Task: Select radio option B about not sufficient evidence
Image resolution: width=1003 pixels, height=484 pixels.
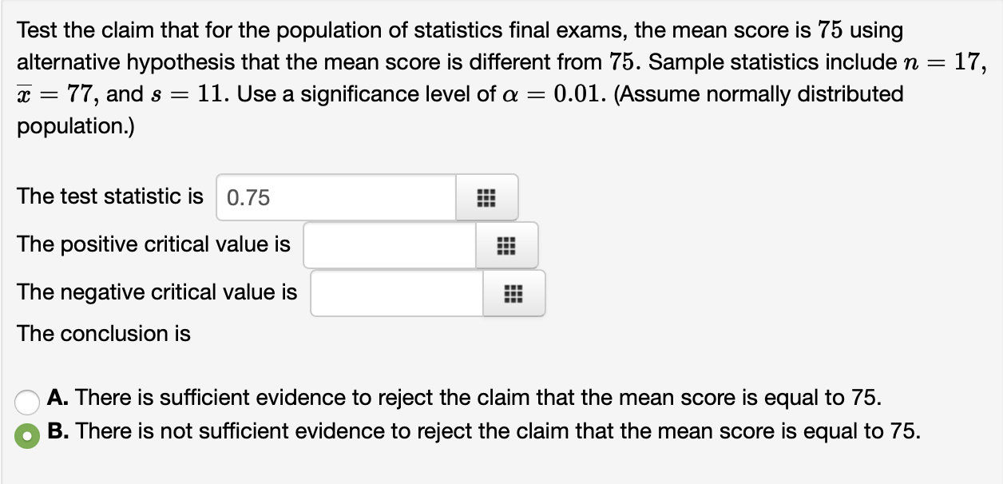Action: pos(26,435)
